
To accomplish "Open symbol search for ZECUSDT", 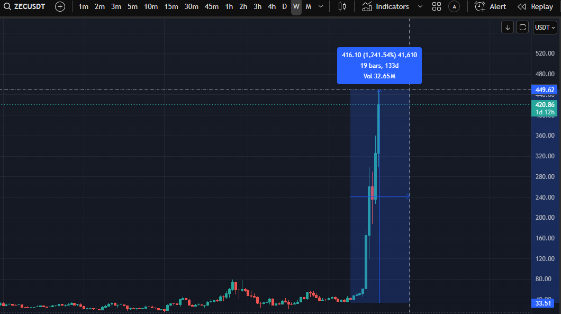I will coord(24,7).
